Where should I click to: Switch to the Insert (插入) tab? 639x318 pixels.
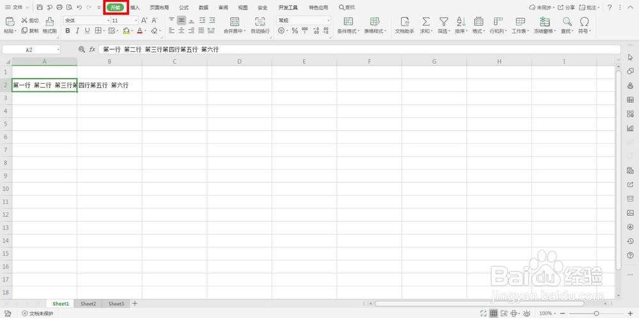(x=135, y=7)
